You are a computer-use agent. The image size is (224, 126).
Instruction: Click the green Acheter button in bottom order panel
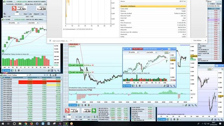pyautogui.click(x=94, y=111)
